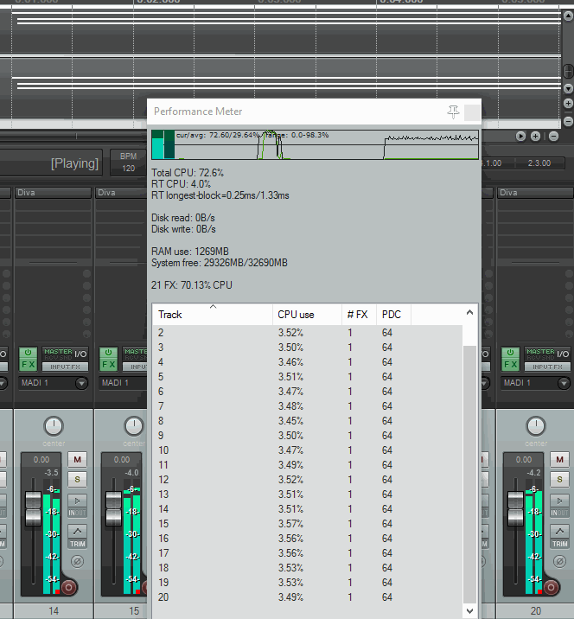
Task: Solo mixer track 20
Action: (x=559, y=479)
